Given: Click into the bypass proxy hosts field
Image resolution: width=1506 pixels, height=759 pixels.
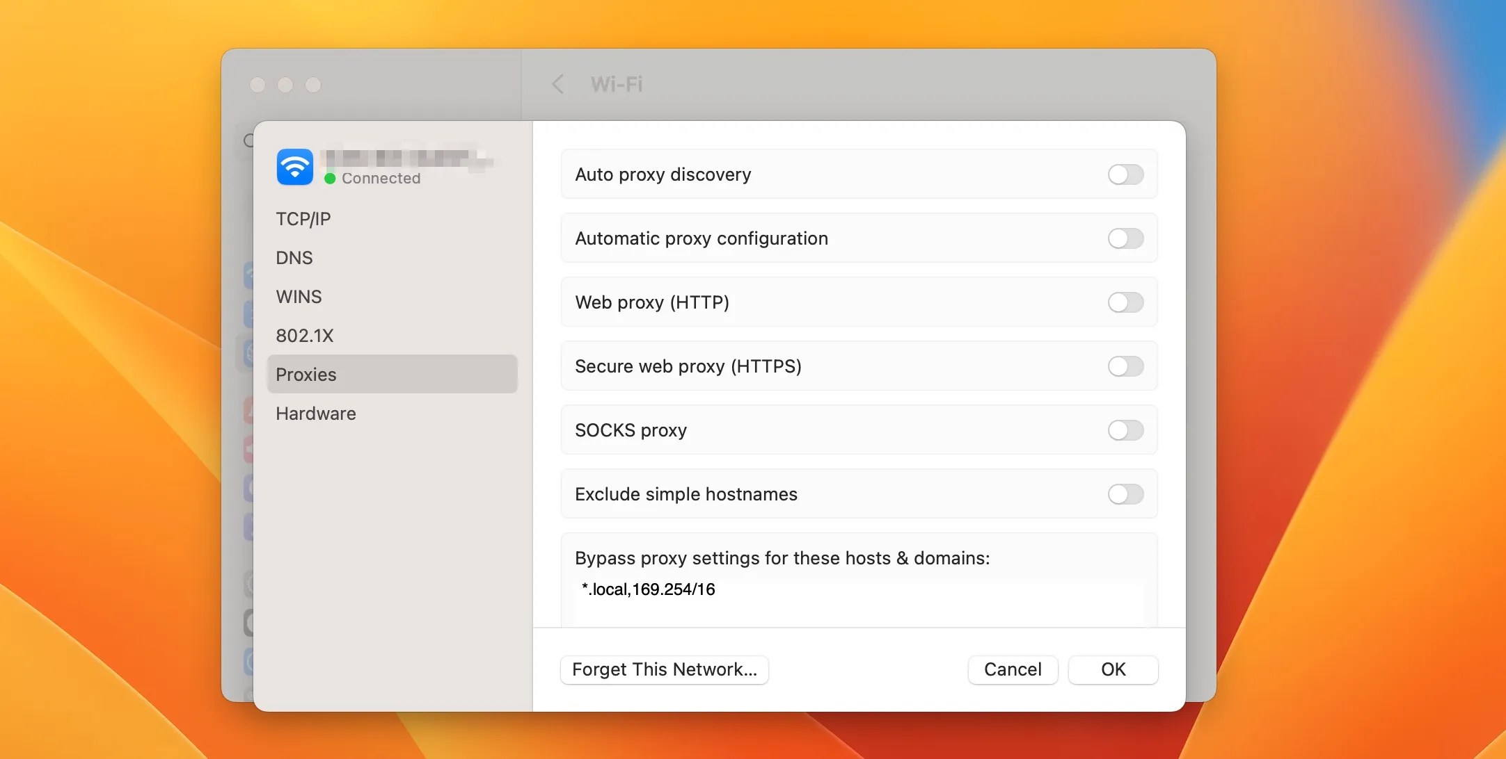Looking at the screenshot, I should click(x=859, y=599).
